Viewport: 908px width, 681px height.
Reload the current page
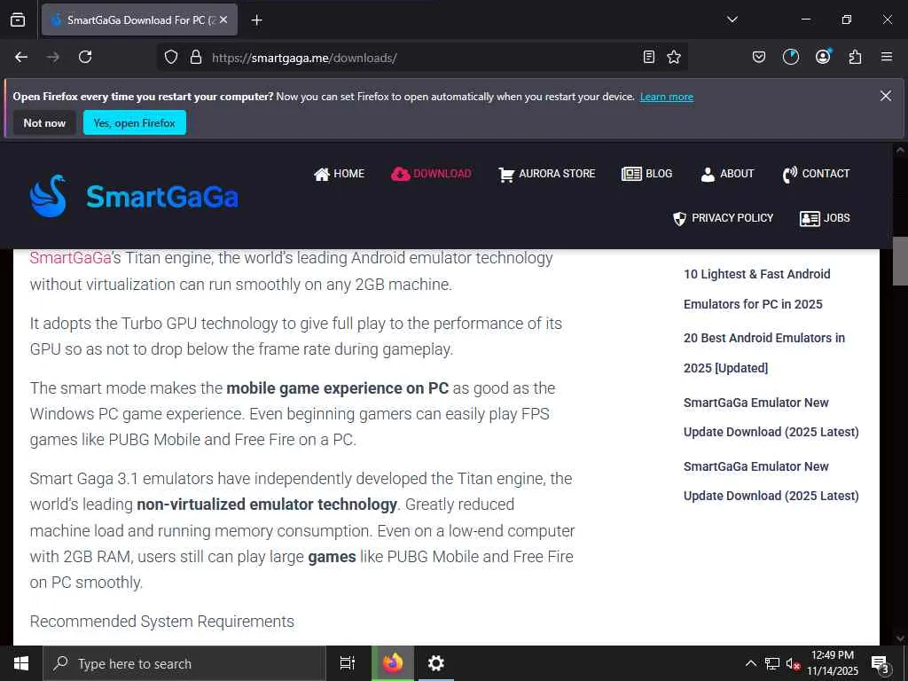pos(85,57)
